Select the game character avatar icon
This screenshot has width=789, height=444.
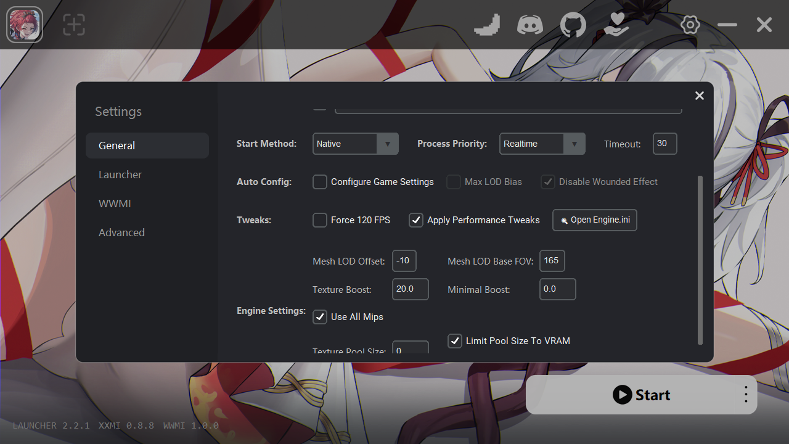coord(25,25)
